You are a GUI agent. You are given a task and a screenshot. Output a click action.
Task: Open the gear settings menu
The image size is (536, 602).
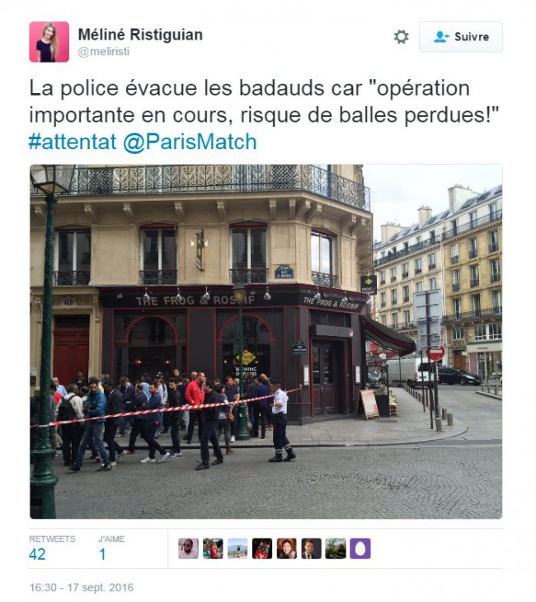click(401, 37)
